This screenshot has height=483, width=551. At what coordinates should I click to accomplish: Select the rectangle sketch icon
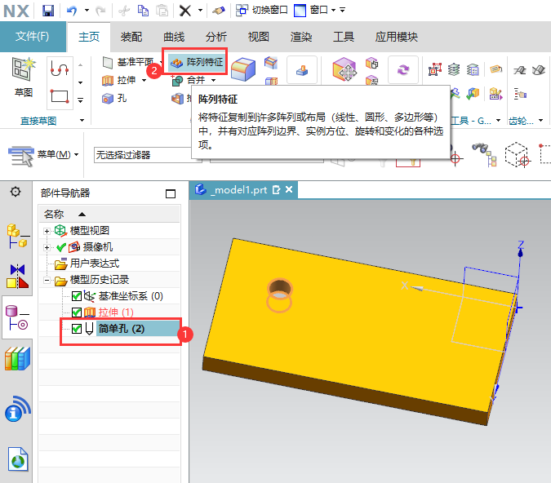pos(60,95)
